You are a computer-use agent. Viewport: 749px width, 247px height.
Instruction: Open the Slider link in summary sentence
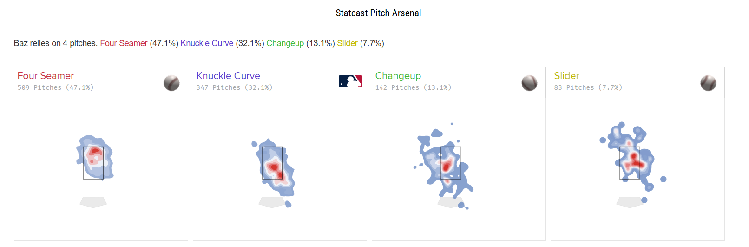(347, 43)
